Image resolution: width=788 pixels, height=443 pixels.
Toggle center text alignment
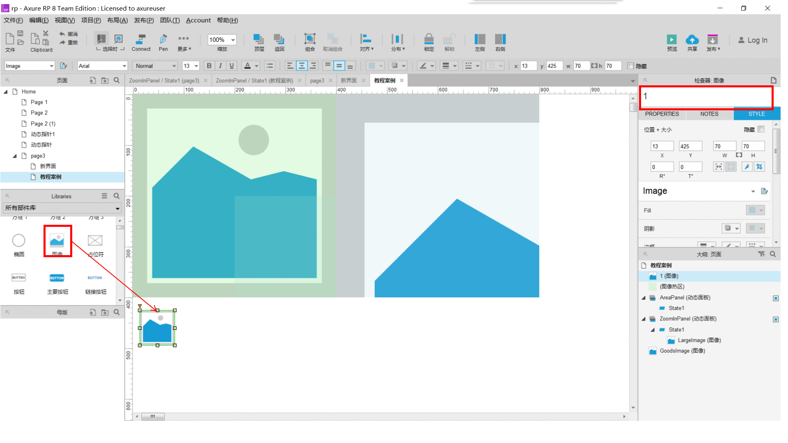[302, 66]
